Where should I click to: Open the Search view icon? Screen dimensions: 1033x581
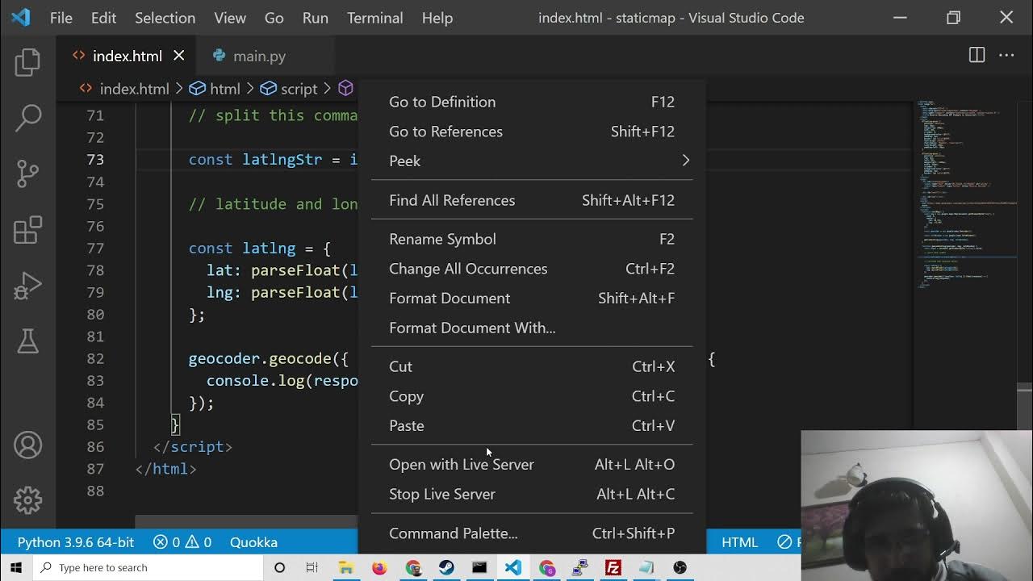click(27, 118)
